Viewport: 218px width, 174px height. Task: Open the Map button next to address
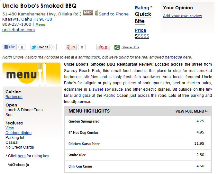[x=88, y=12]
